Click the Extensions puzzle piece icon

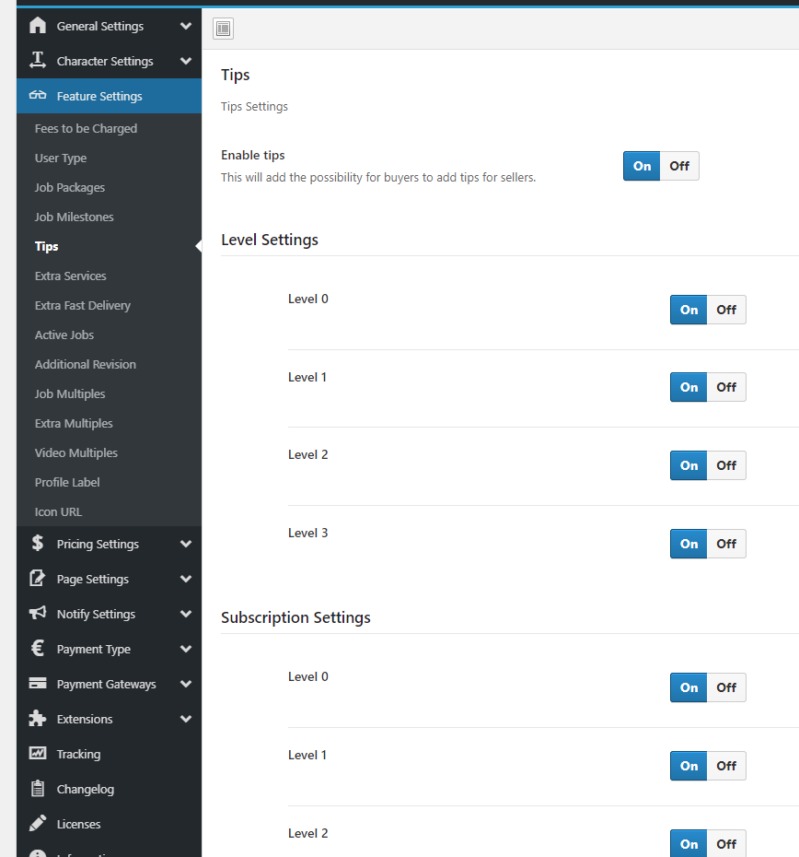[38, 719]
